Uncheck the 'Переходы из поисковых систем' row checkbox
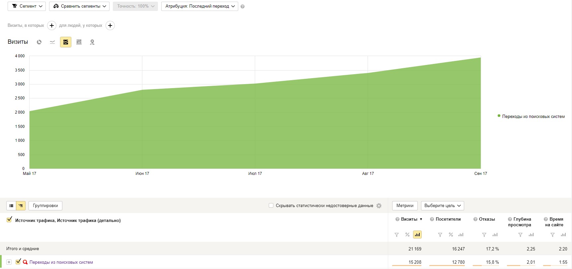 coord(18,262)
